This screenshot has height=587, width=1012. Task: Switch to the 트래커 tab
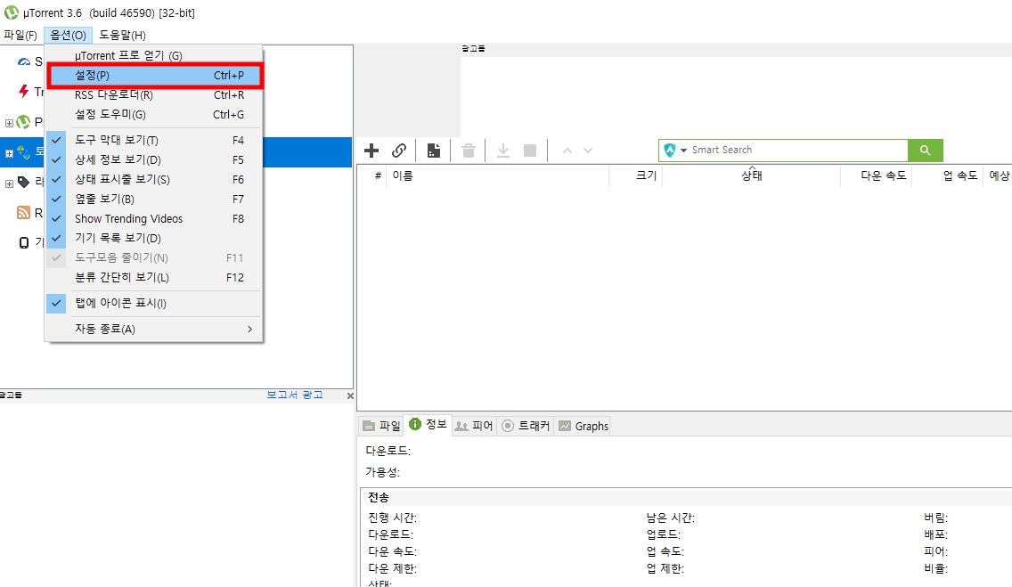click(x=526, y=426)
